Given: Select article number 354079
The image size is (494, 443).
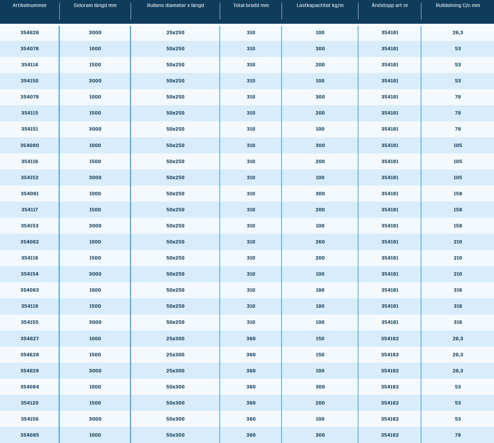Looking at the screenshot, I should [x=30, y=97].
